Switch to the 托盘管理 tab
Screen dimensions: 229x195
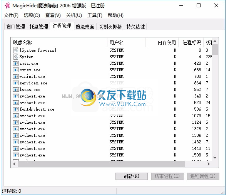pos(38,27)
